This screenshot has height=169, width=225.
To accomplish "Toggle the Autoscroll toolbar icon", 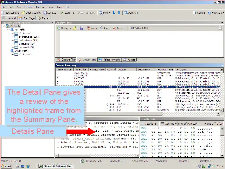I will pyautogui.click(x=126, y=13).
